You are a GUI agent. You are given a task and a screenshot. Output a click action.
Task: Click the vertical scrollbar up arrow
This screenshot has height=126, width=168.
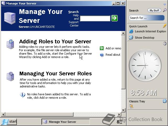(123, 33)
